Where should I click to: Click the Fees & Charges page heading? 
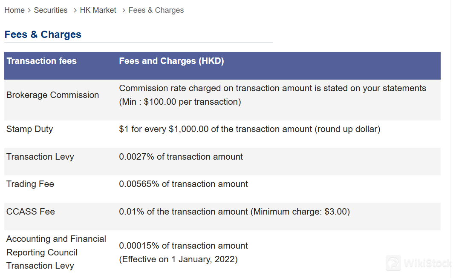(x=43, y=34)
